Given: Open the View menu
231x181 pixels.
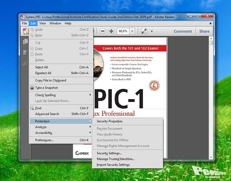Looking at the screenshot, I should (43, 23).
